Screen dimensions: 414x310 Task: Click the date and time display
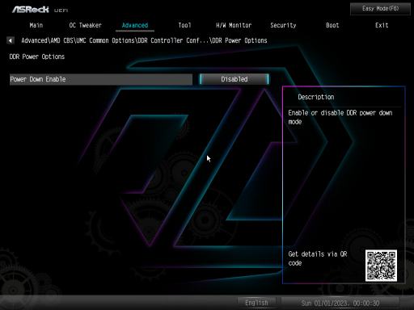pos(340,304)
